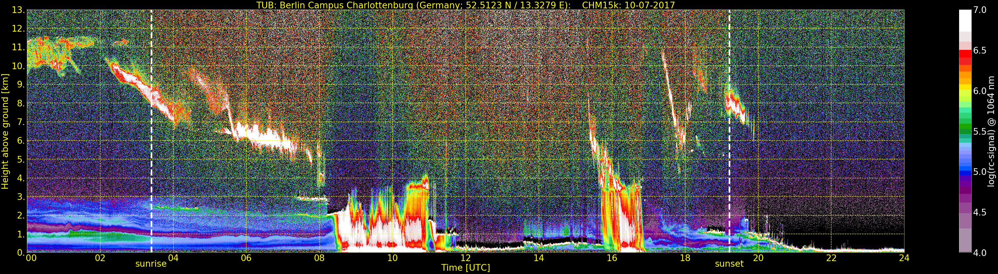The image size is (998, 274).
Task: Click the white top section of the colorbar
Action: (x=965, y=19)
